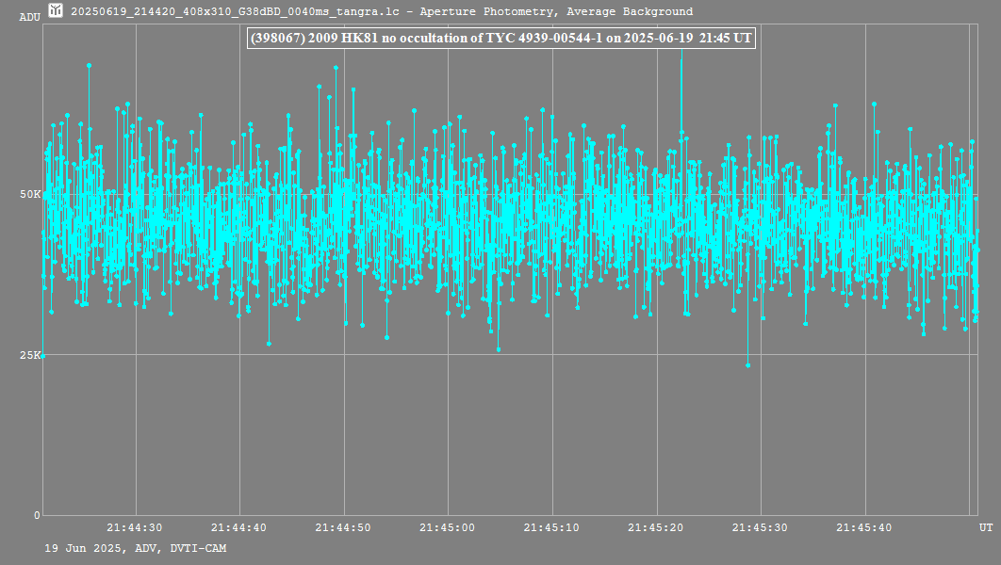
Task: Click the footer text 19 Jun 2025, ADV, DVTI-CAM
Action: coord(135,548)
